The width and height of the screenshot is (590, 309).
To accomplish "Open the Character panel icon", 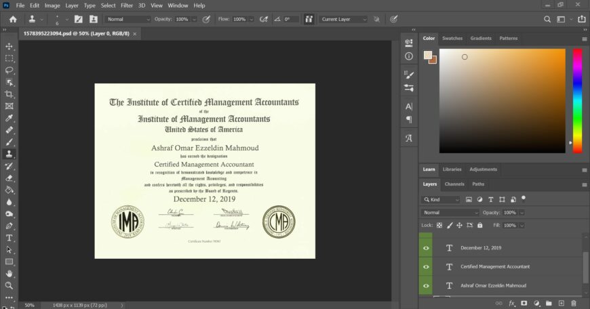I will coord(409,107).
